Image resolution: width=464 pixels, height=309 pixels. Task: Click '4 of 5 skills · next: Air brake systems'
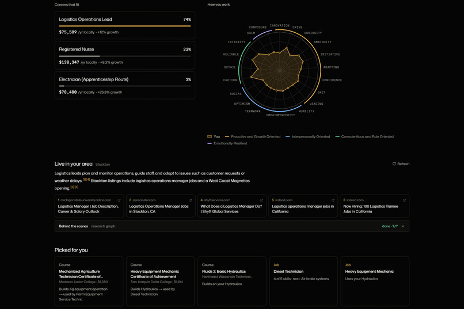[x=301, y=279]
